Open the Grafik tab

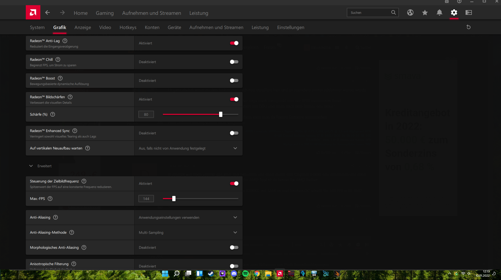[60, 27]
